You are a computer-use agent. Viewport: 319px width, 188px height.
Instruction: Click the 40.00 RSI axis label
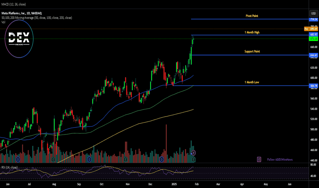pyautogui.click(x=313, y=176)
